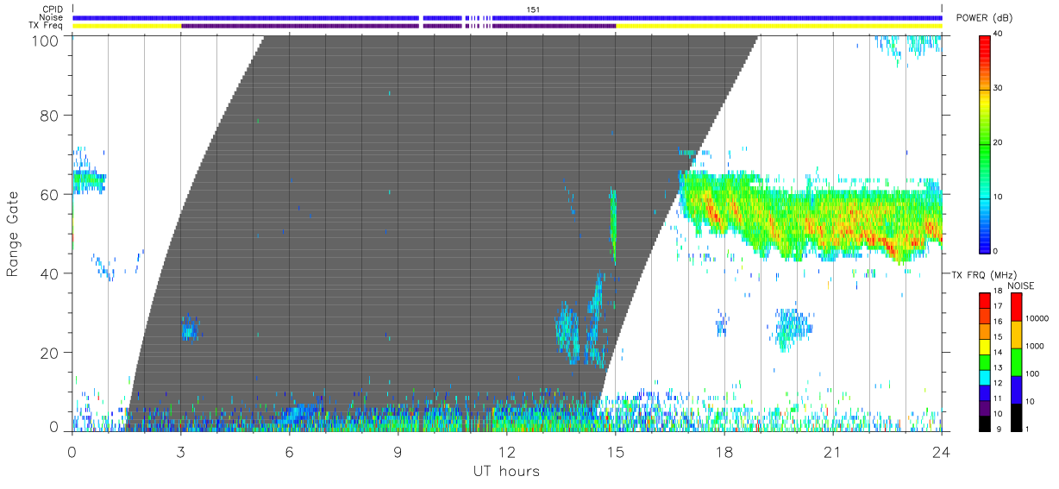Image resolution: width=1059 pixels, height=489 pixels.
Task: Click tick '40' on Range Gate axis
Action: [x=51, y=273]
